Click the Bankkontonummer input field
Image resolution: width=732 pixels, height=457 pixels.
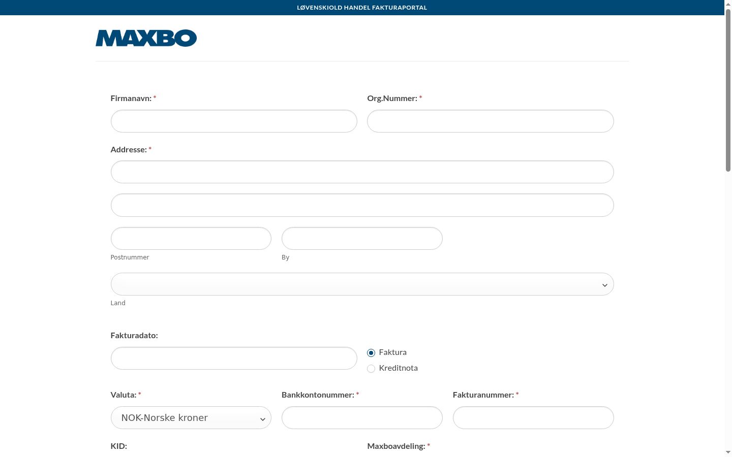[x=362, y=418]
